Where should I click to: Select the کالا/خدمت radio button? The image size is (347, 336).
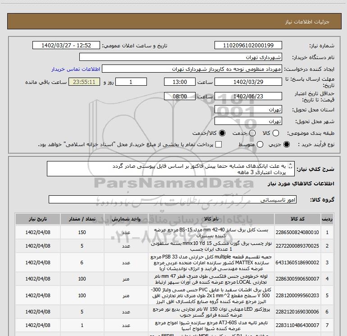[x=222, y=133]
